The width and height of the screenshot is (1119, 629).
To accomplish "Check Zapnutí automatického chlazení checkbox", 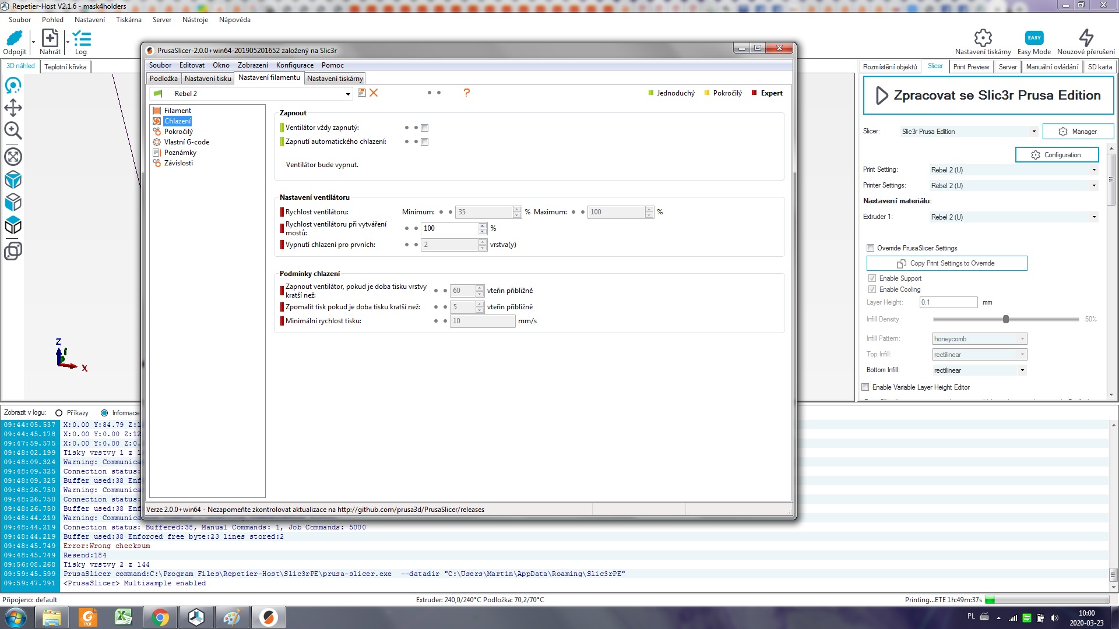I will (425, 142).
